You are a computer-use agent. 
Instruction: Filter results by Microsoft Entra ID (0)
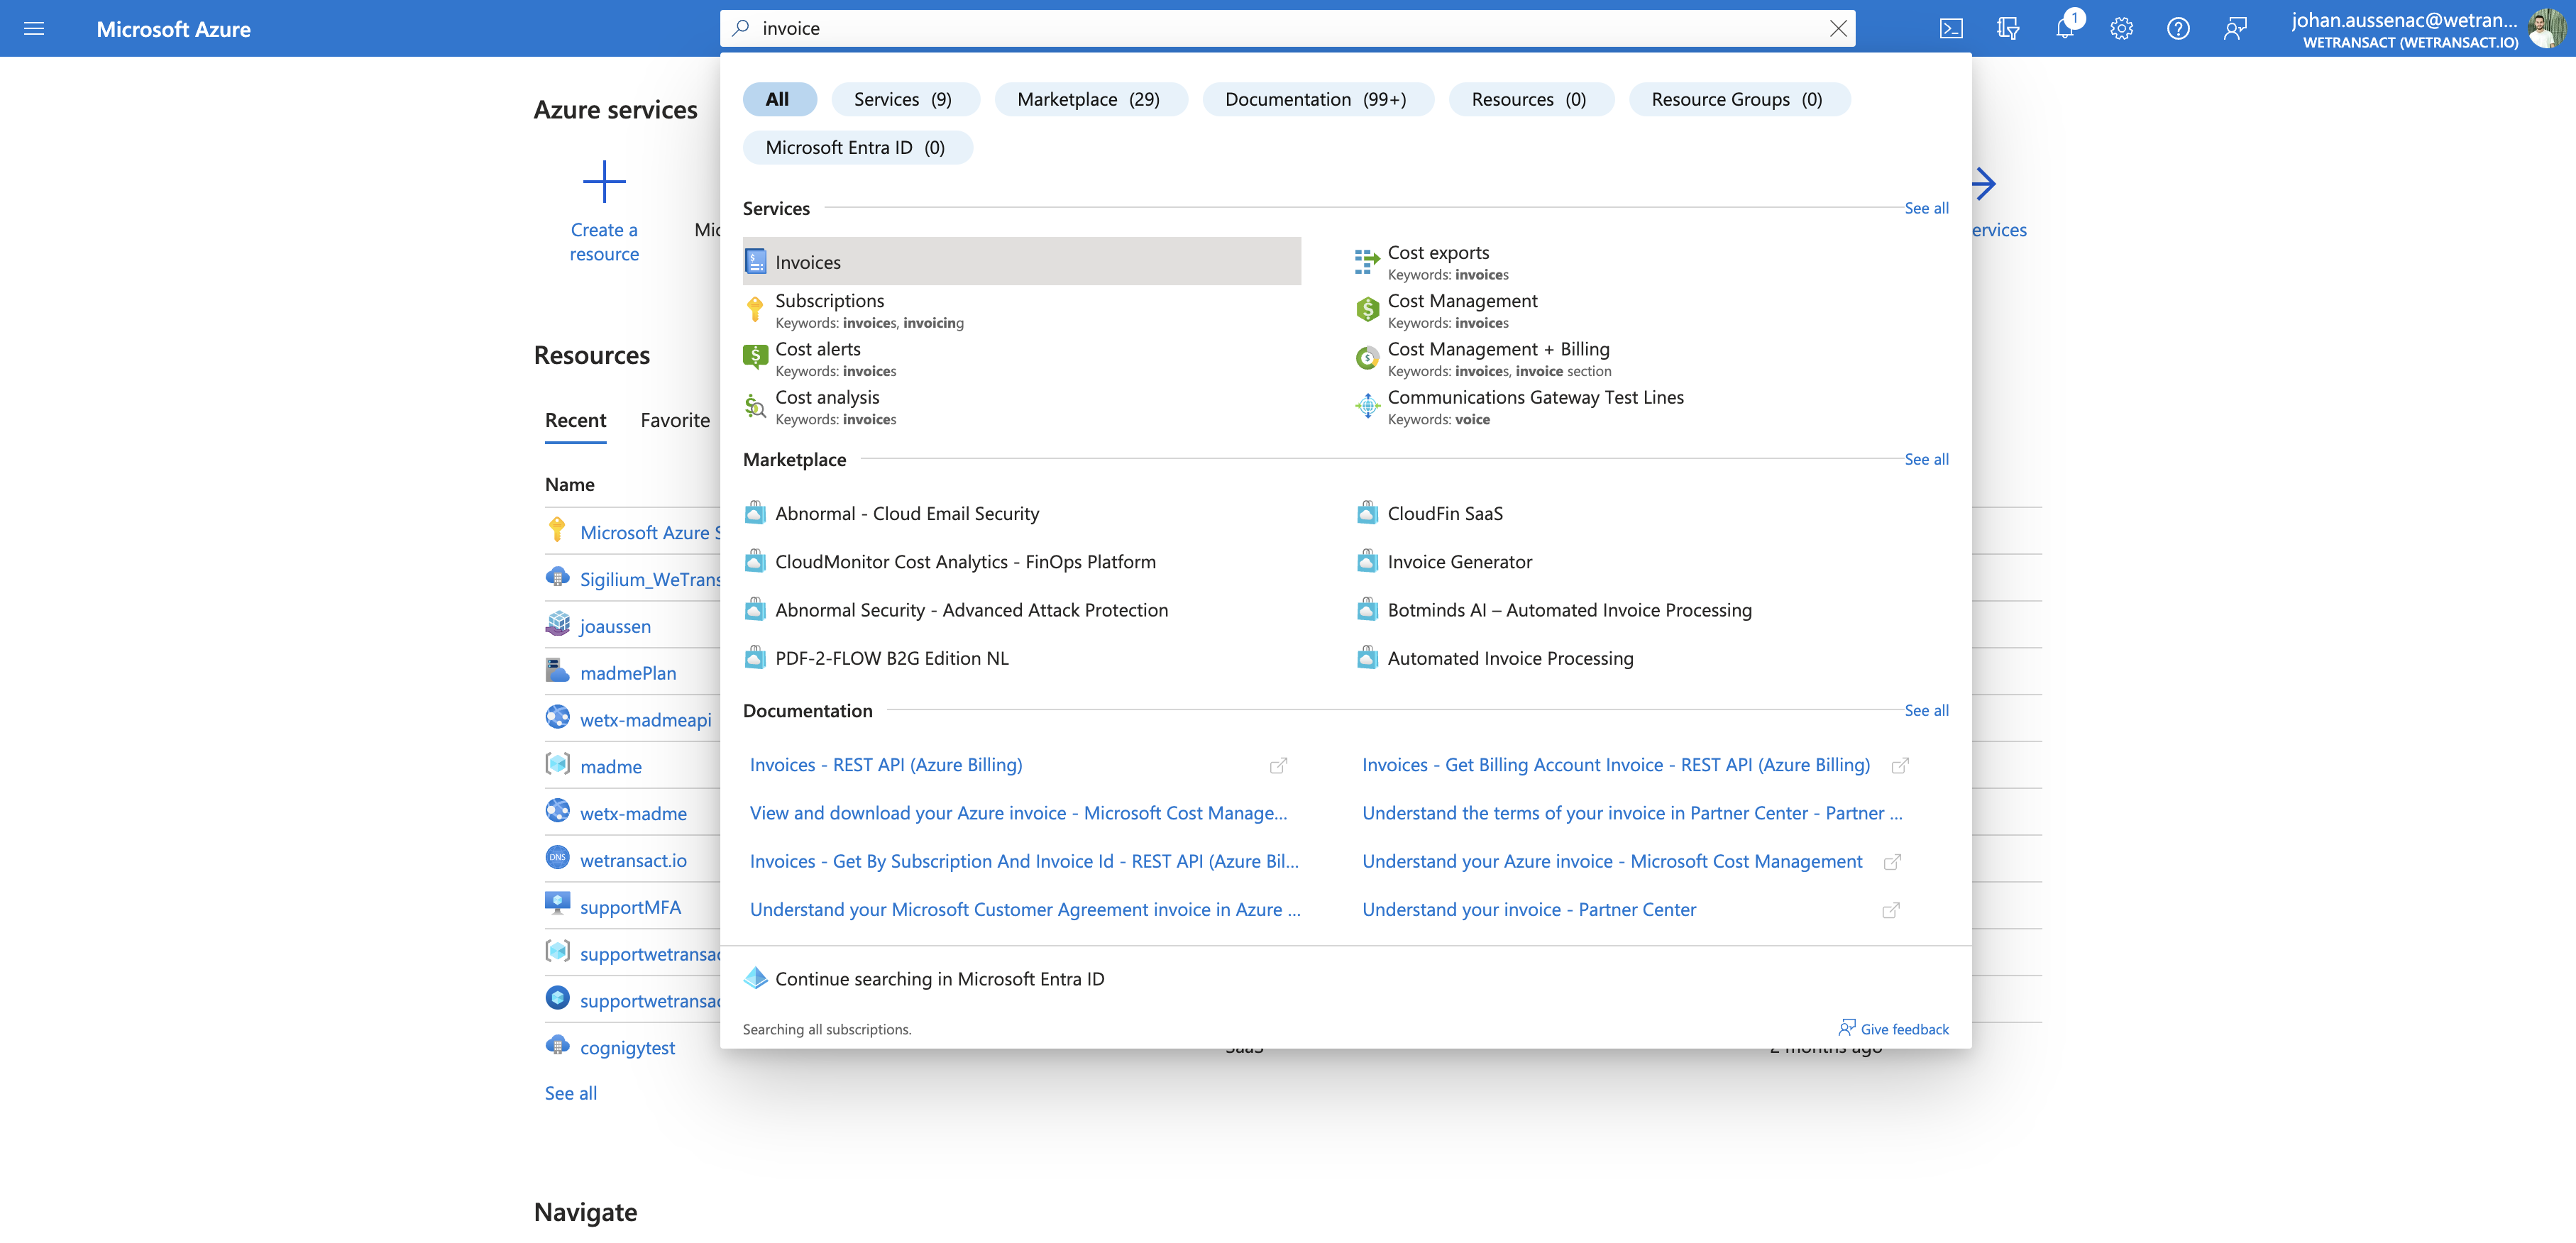pyautogui.click(x=857, y=147)
